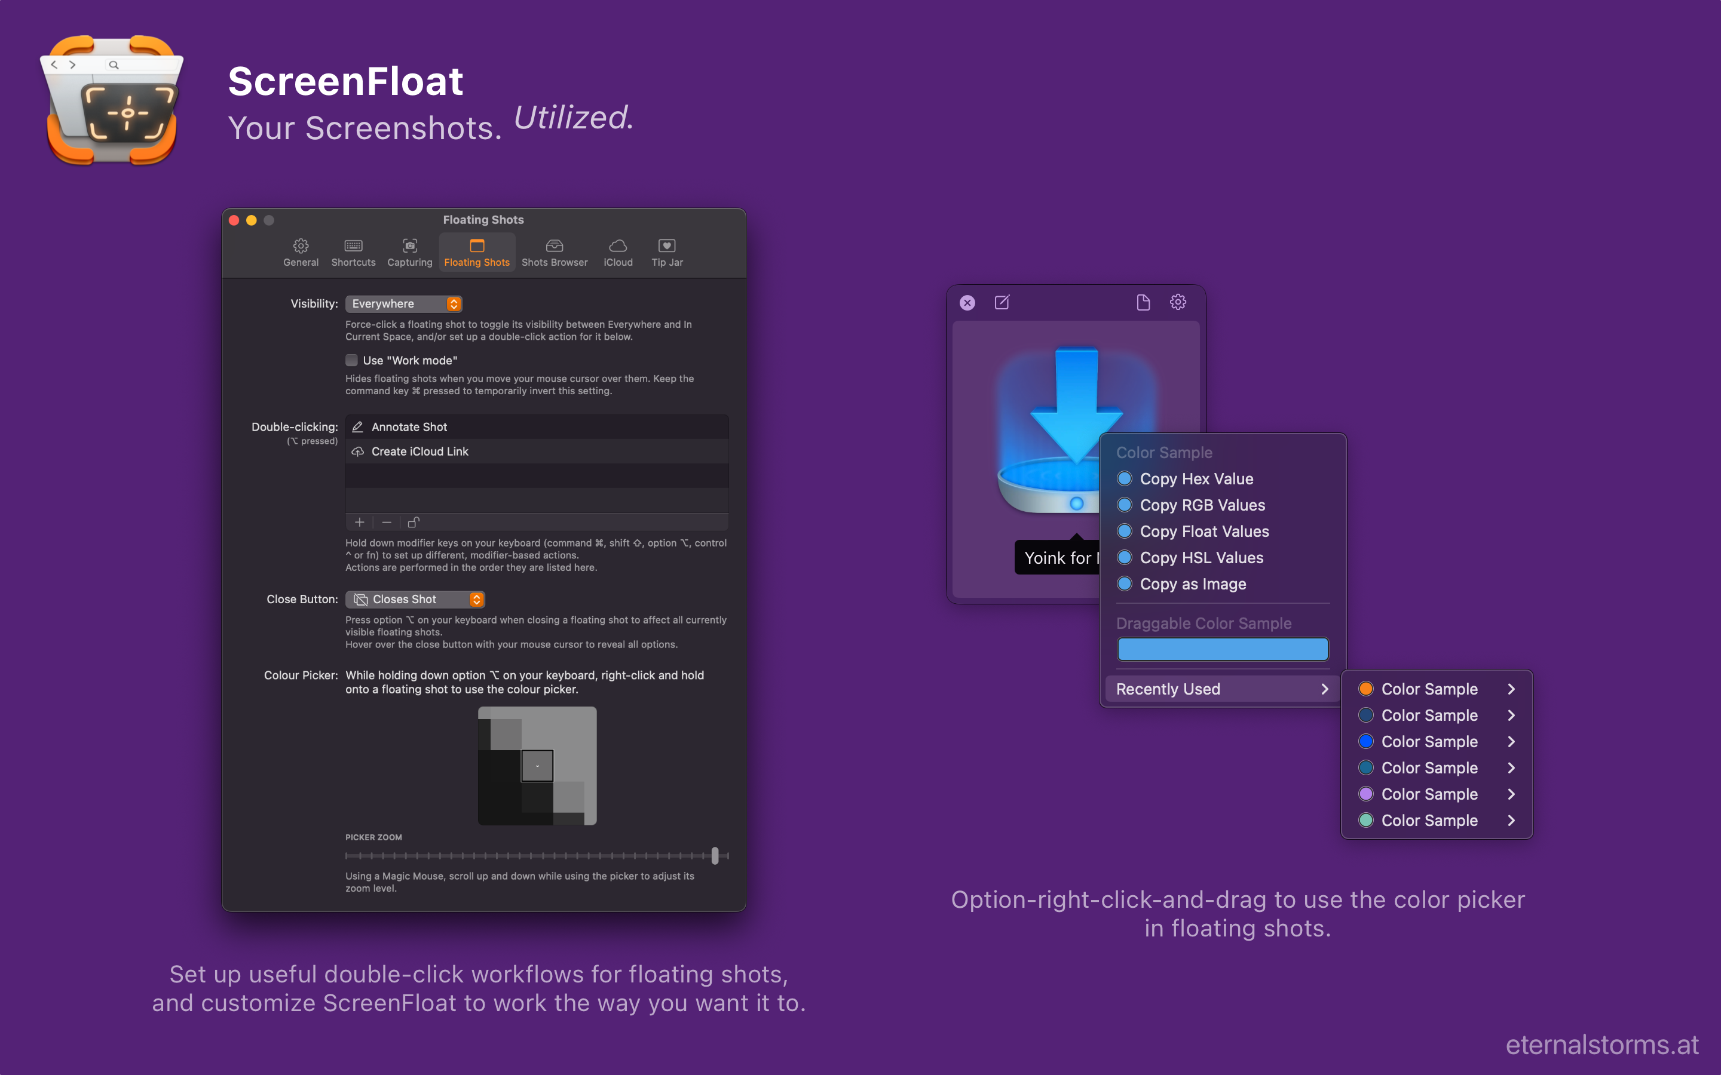Choose Copy RGB Values menu item
The height and width of the screenshot is (1075, 1721).
(x=1223, y=505)
